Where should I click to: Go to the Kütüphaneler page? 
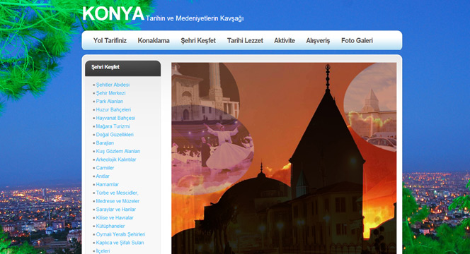pyautogui.click(x=110, y=226)
